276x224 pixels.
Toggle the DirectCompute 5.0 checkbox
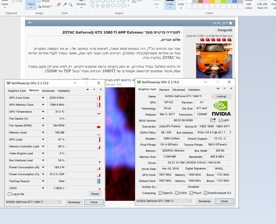click(x=205, y=193)
